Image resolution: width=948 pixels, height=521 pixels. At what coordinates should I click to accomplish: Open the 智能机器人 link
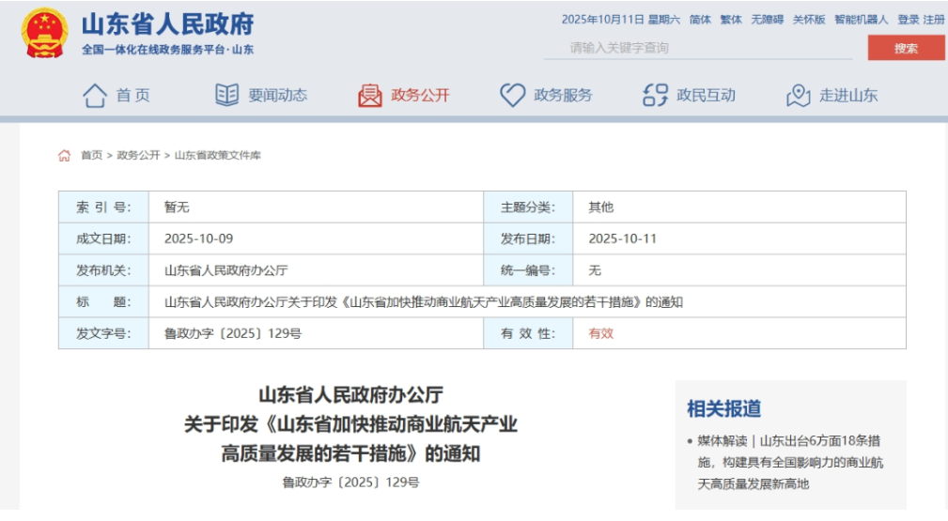(x=860, y=20)
